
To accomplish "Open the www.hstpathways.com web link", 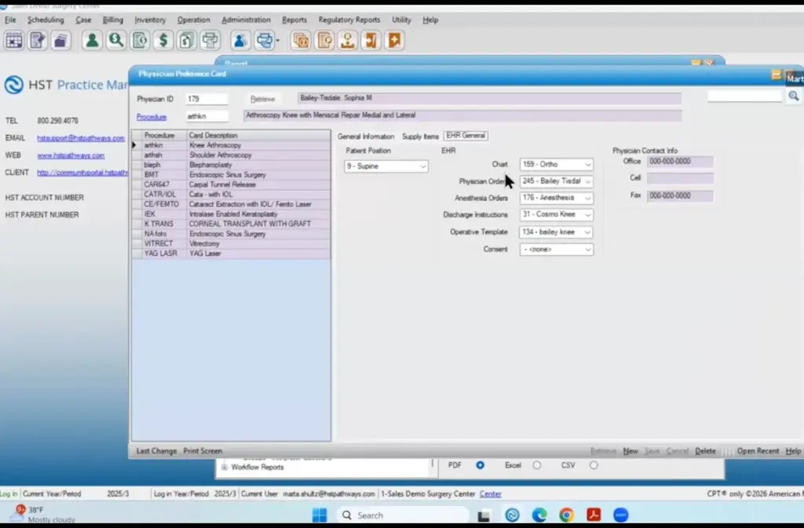I will coord(71,155).
